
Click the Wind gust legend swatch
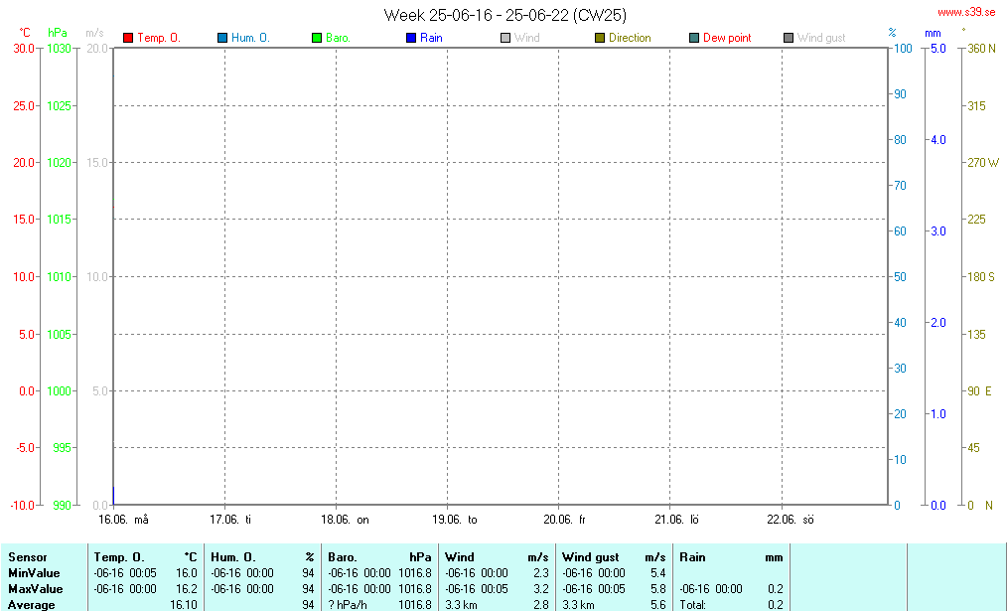[x=789, y=38]
